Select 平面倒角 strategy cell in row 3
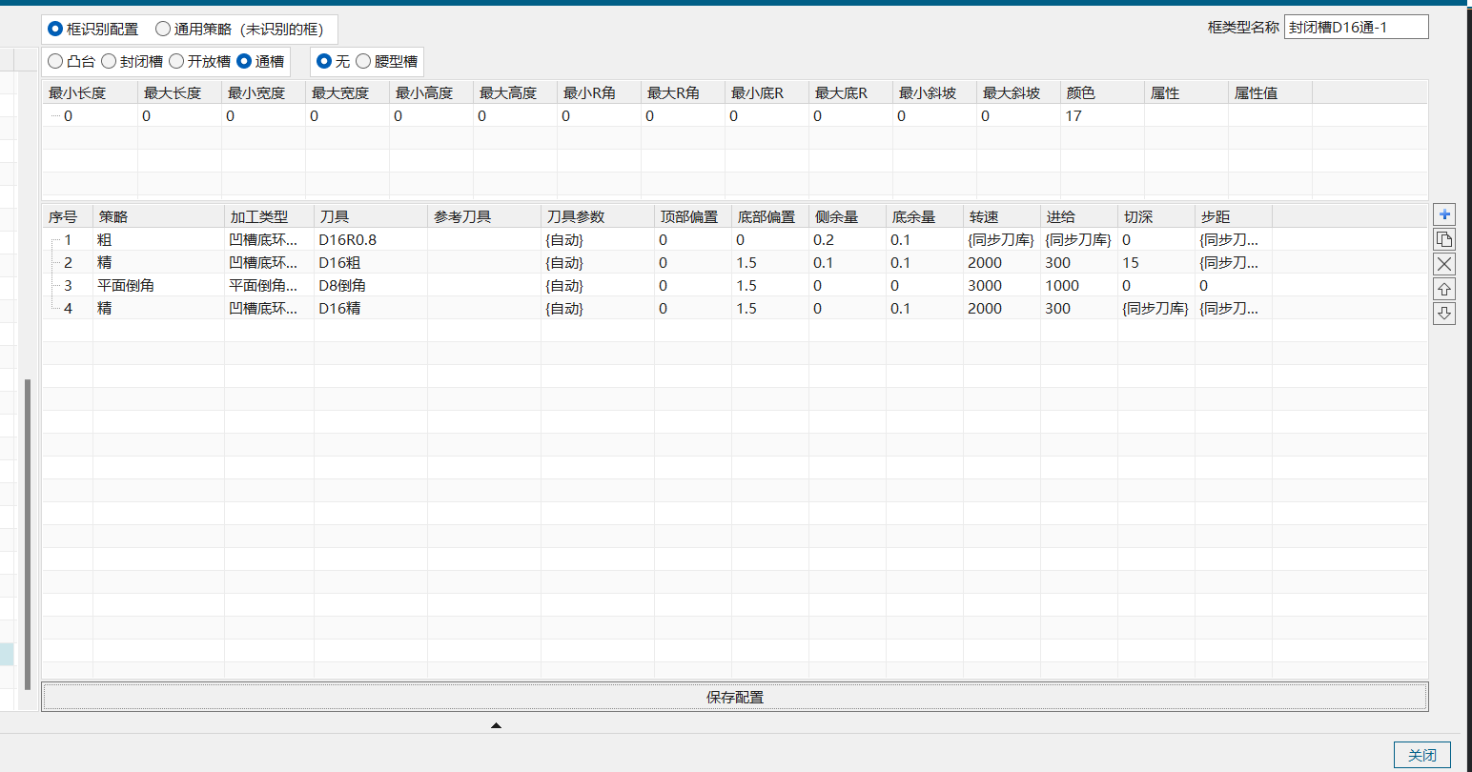 158,285
